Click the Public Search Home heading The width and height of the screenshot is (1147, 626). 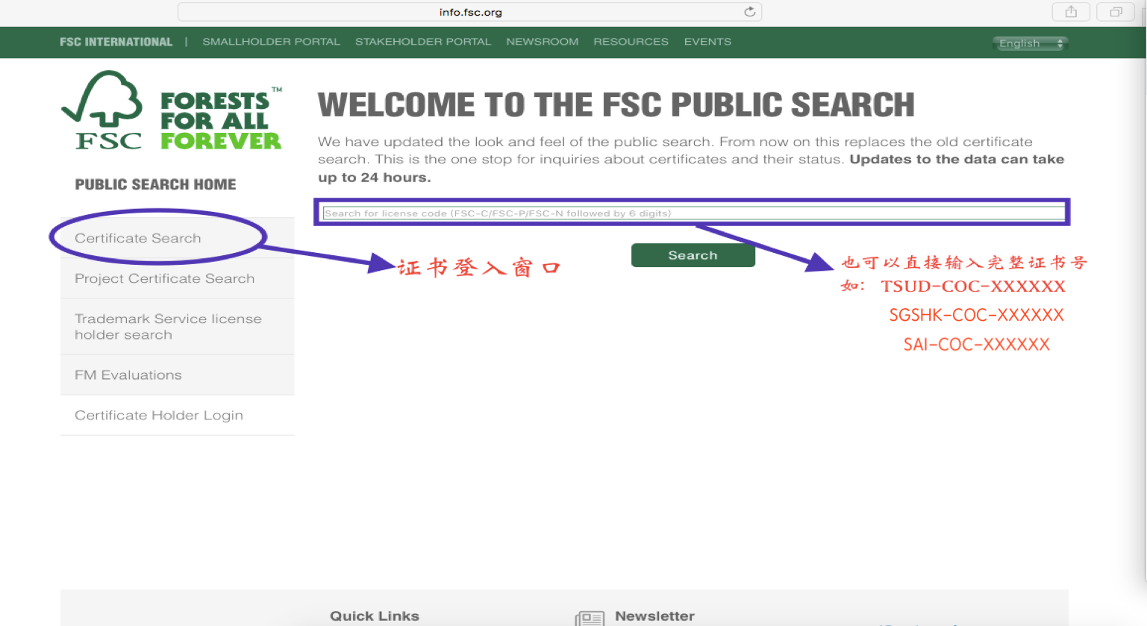(155, 184)
